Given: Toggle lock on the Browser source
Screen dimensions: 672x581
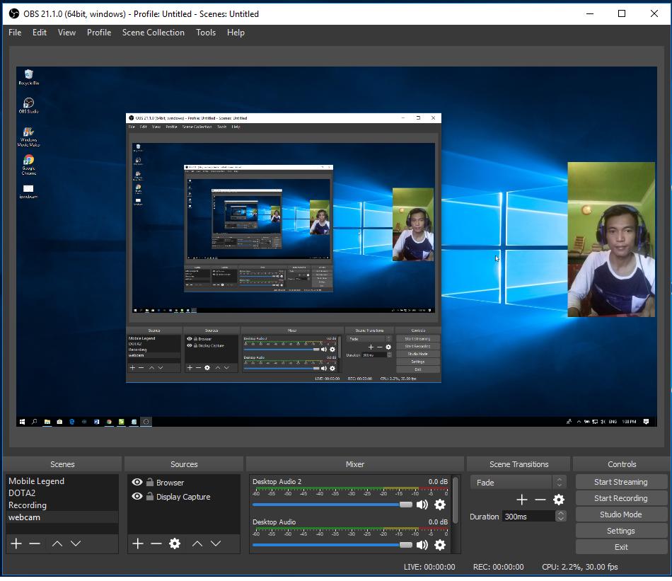Looking at the screenshot, I should coord(149,482).
